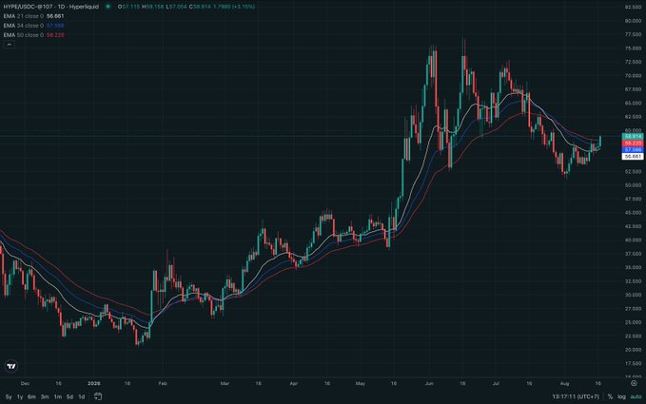Click the 80.000 price axis label
This screenshot has width=646, height=404.
click(x=633, y=21)
